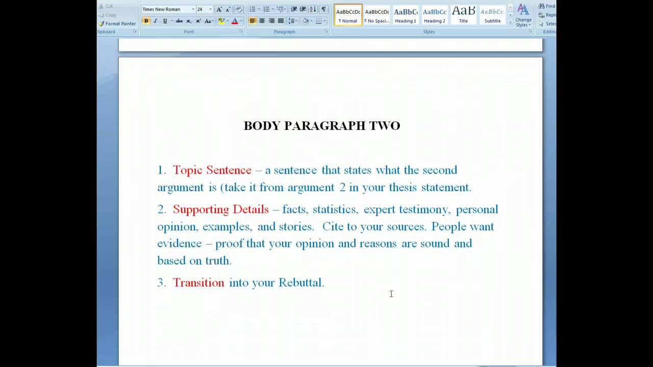The image size is (653, 367).
Task: Select Align Text Right
Action: pos(271,21)
